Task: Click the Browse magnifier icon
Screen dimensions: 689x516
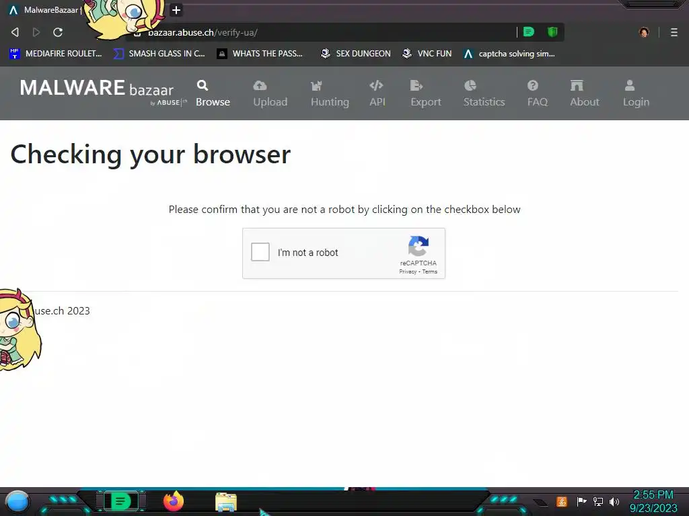Action: [202, 85]
